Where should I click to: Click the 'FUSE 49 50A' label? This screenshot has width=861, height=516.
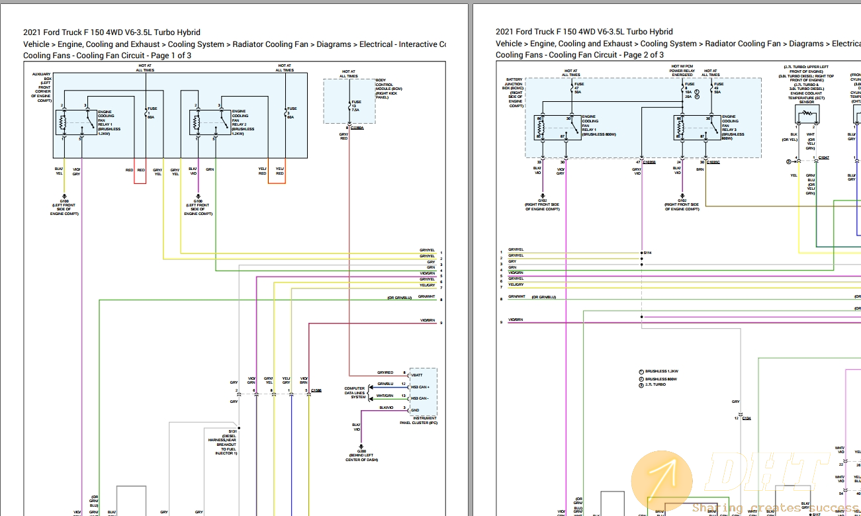tap(717, 89)
